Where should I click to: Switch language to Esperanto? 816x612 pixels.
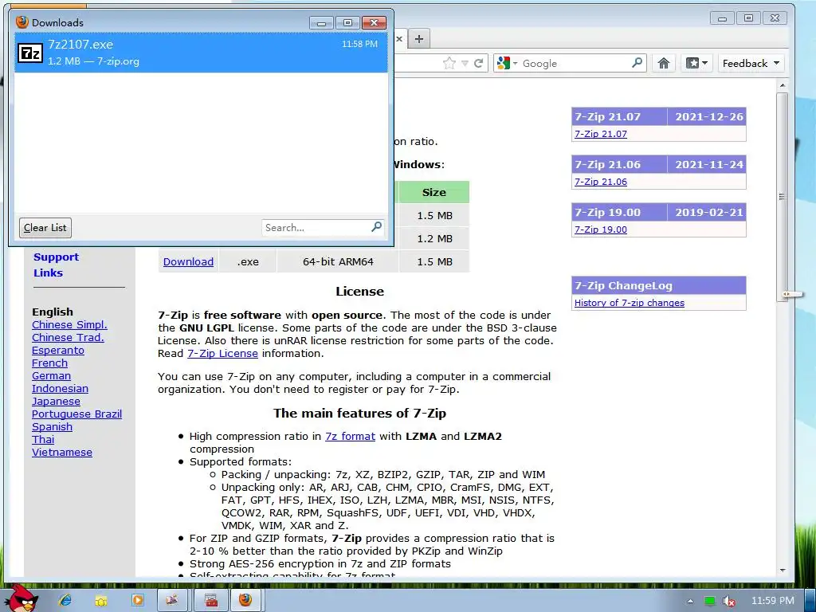click(57, 351)
